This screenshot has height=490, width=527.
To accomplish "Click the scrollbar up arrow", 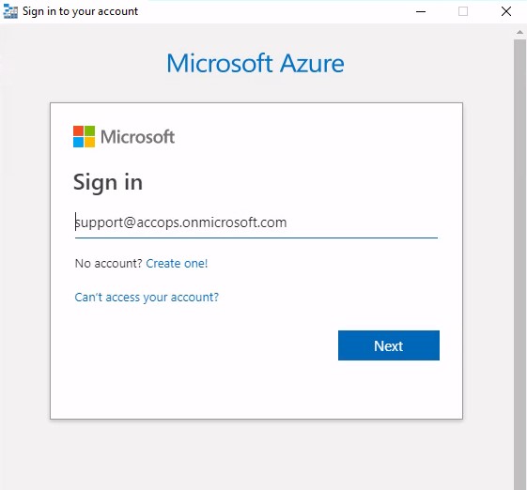I will pyautogui.click(x=519, y=33).
